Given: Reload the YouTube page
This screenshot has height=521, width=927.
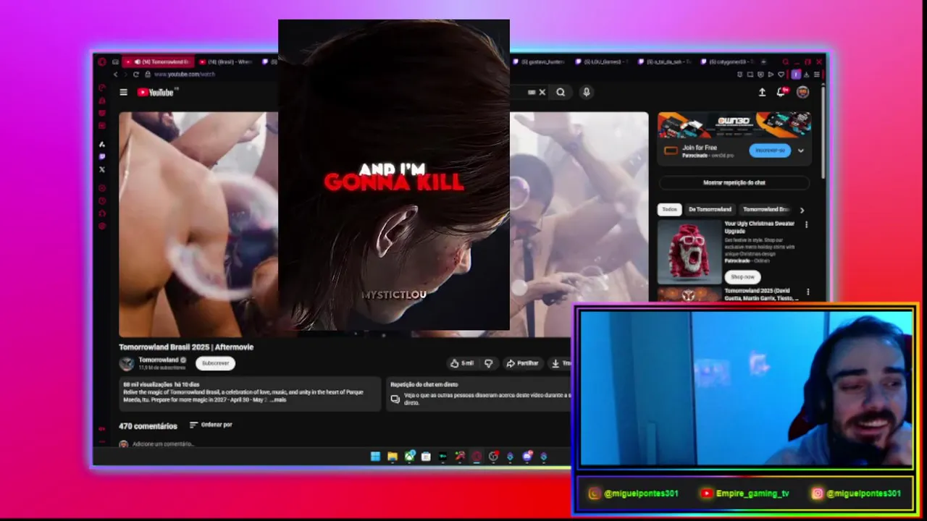Looking at the screenshot, I should [136, 74].
